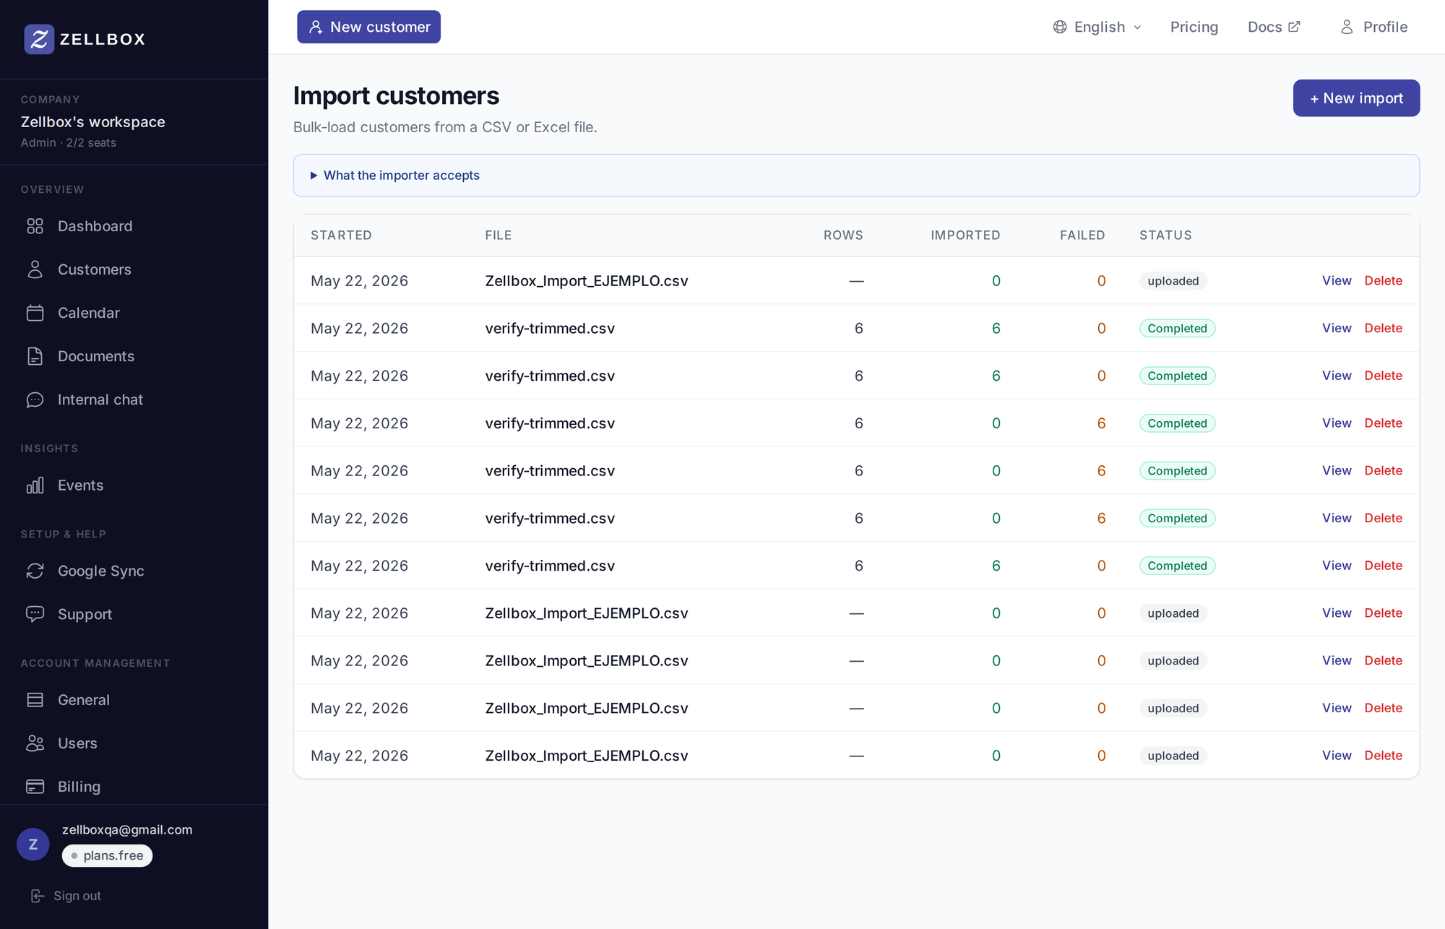1445x929 pixels.
Task: Click the ROWS column header
Action: (x=843, y=236)
